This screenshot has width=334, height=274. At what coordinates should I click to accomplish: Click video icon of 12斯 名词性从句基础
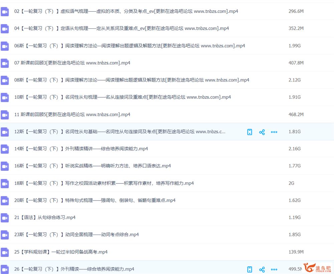5,132
